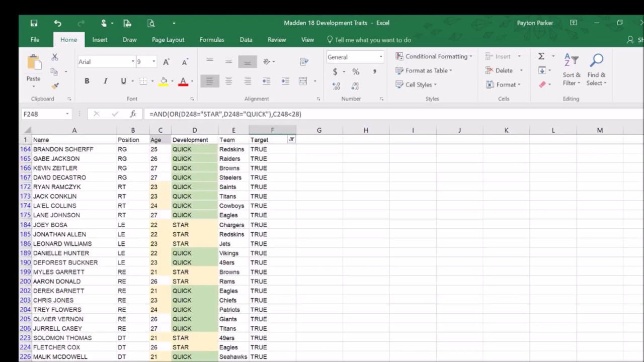Click the Wrap Text icon
Screen dimensions: 644x362
click(304, 61)
